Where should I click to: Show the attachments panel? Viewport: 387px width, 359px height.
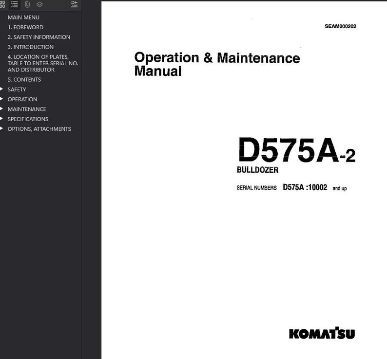pos(27,4)
